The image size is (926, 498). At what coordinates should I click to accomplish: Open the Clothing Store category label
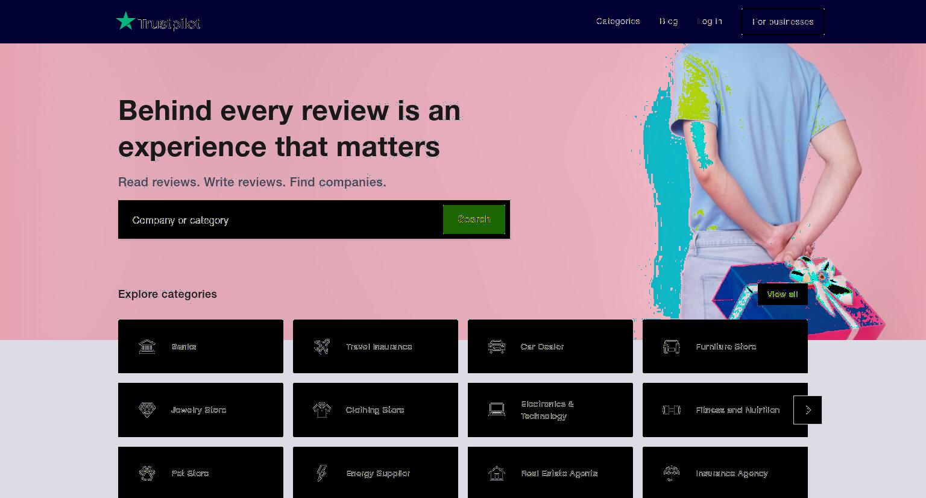[x=375, y=410]
